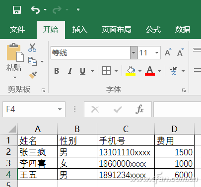Copy selection with the copy icon
201x187 pixels.
(x=32, y=61)
